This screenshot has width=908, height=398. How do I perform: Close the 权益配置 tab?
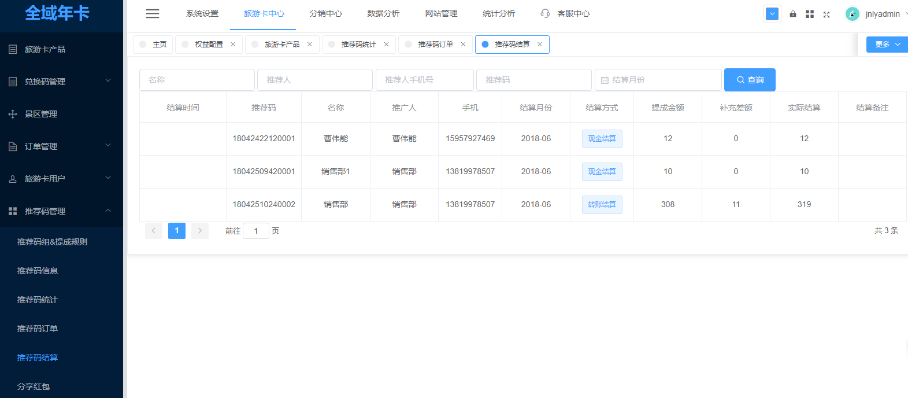[x=233, y=45]
